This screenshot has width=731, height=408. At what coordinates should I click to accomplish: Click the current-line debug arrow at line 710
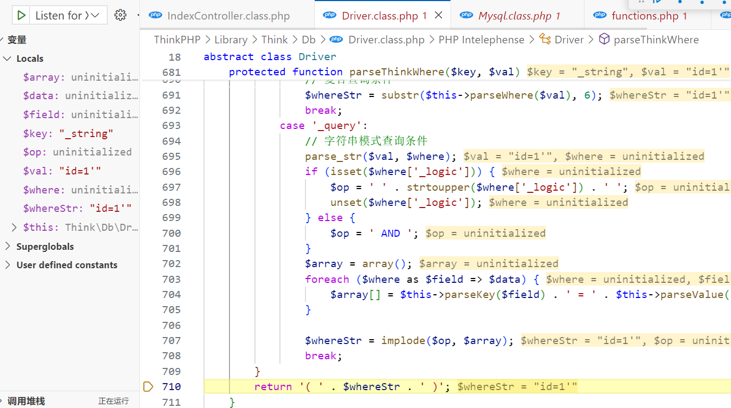(x=148, y=386)
